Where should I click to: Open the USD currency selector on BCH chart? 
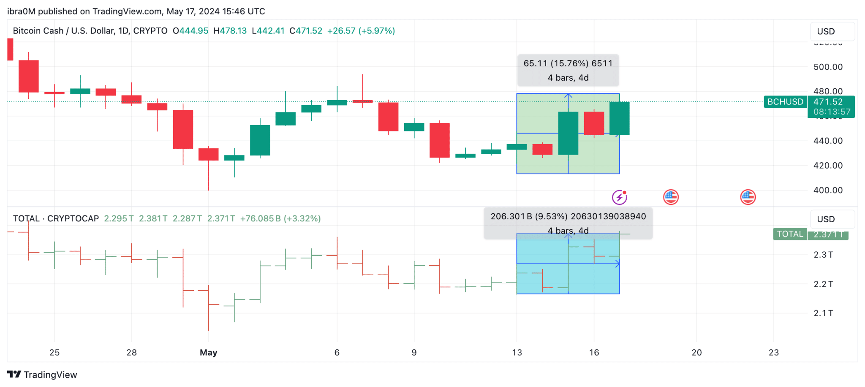(832, 31)
